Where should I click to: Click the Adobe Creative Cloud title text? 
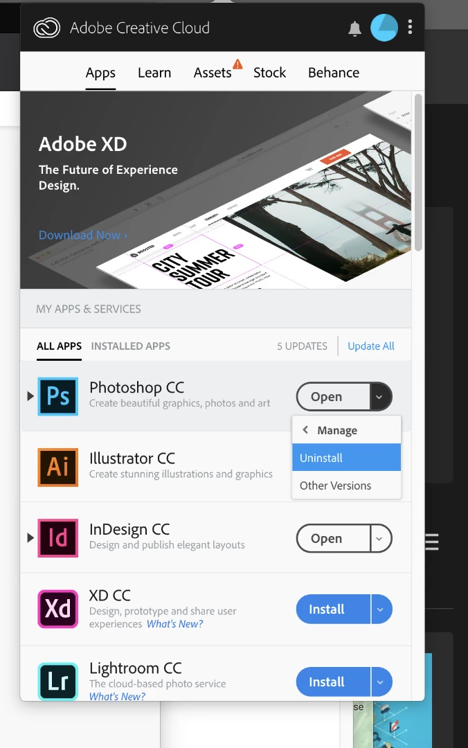point(140,28)
